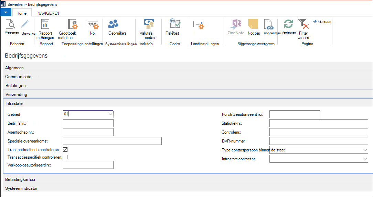Open Grootboek instellen setup icon
The height and width of the screenshot is (198, 373).
(72, 24)
